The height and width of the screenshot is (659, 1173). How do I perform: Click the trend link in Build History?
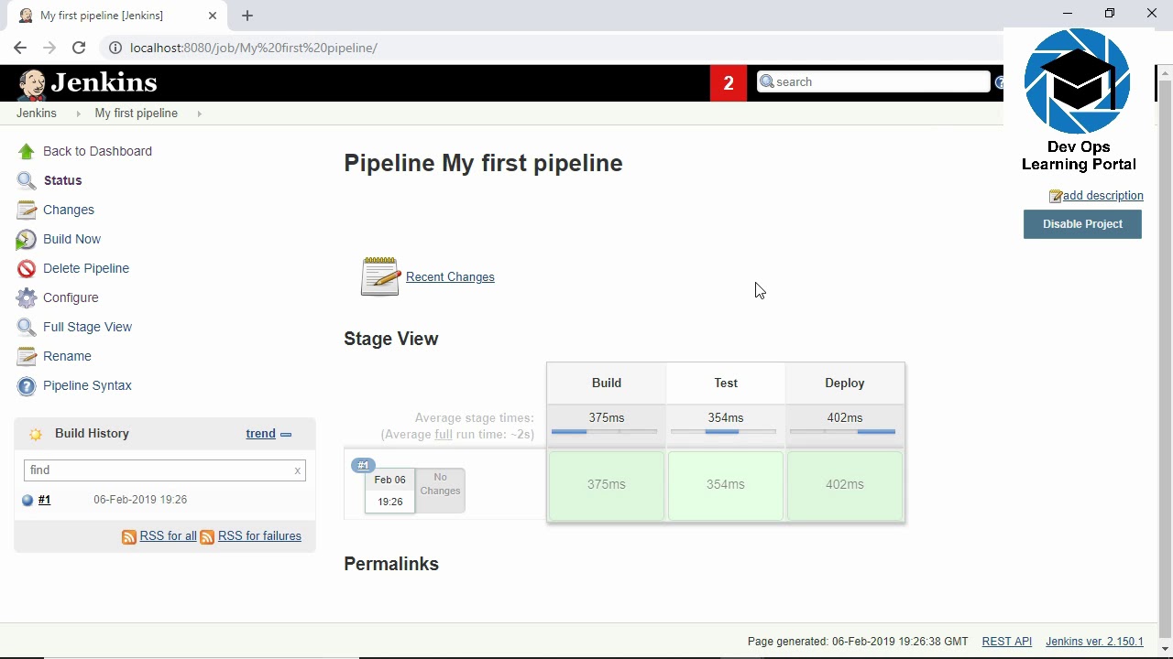tap(260, 434)
